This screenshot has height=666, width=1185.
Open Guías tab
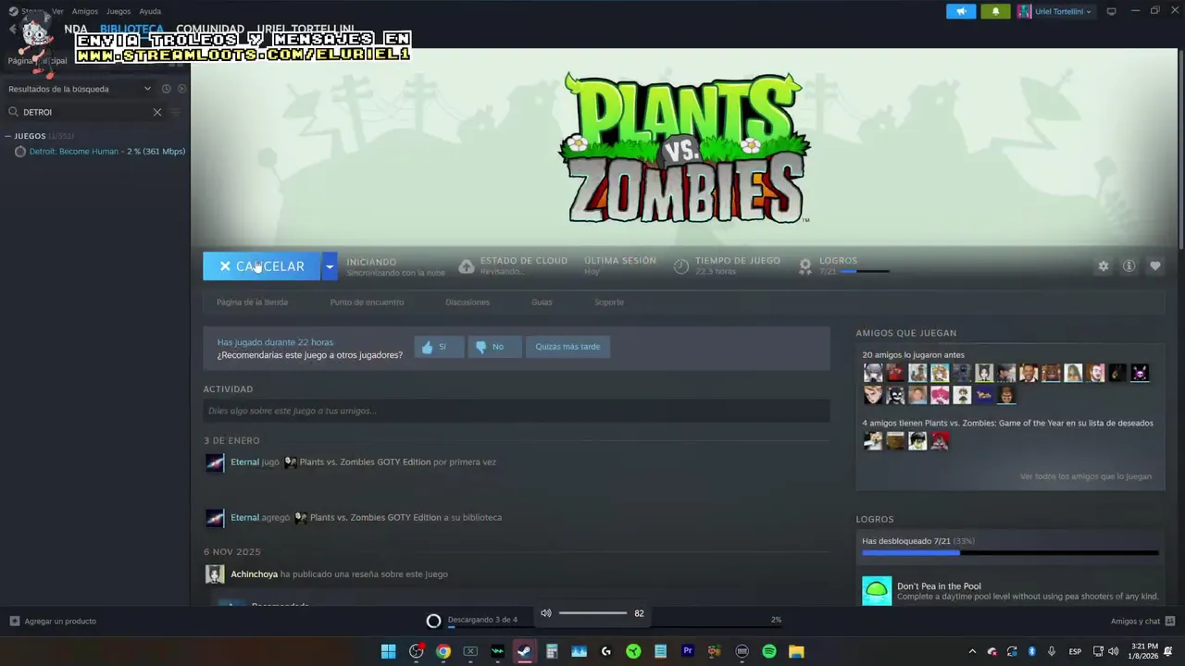tap(542, 302)
